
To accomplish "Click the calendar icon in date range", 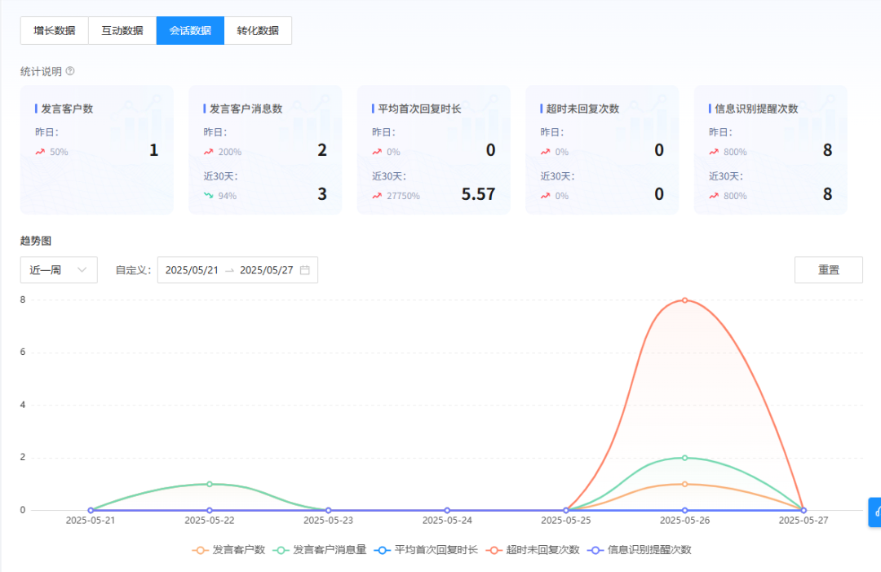I will click(305, 270).
